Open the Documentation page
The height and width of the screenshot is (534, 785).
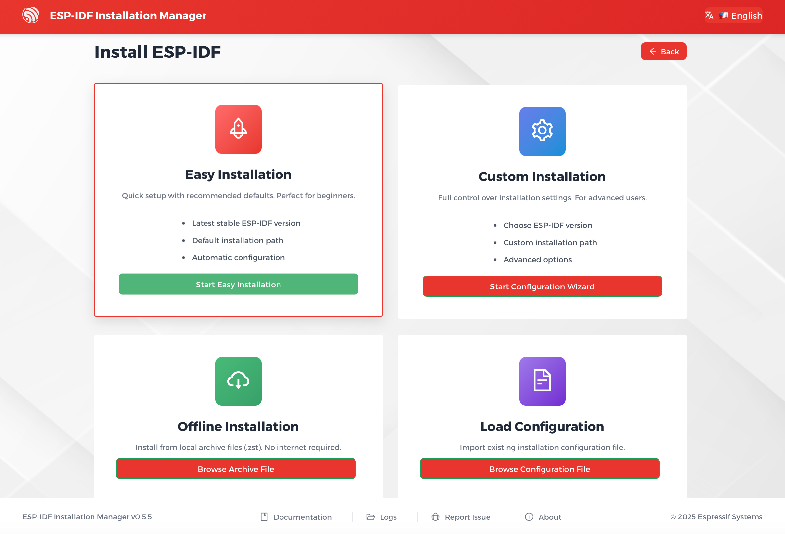[302, 517]
